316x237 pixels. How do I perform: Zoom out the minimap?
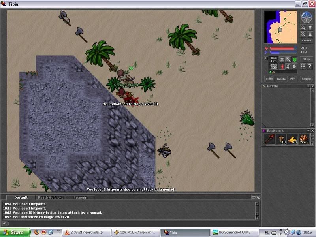click(303, 28)
